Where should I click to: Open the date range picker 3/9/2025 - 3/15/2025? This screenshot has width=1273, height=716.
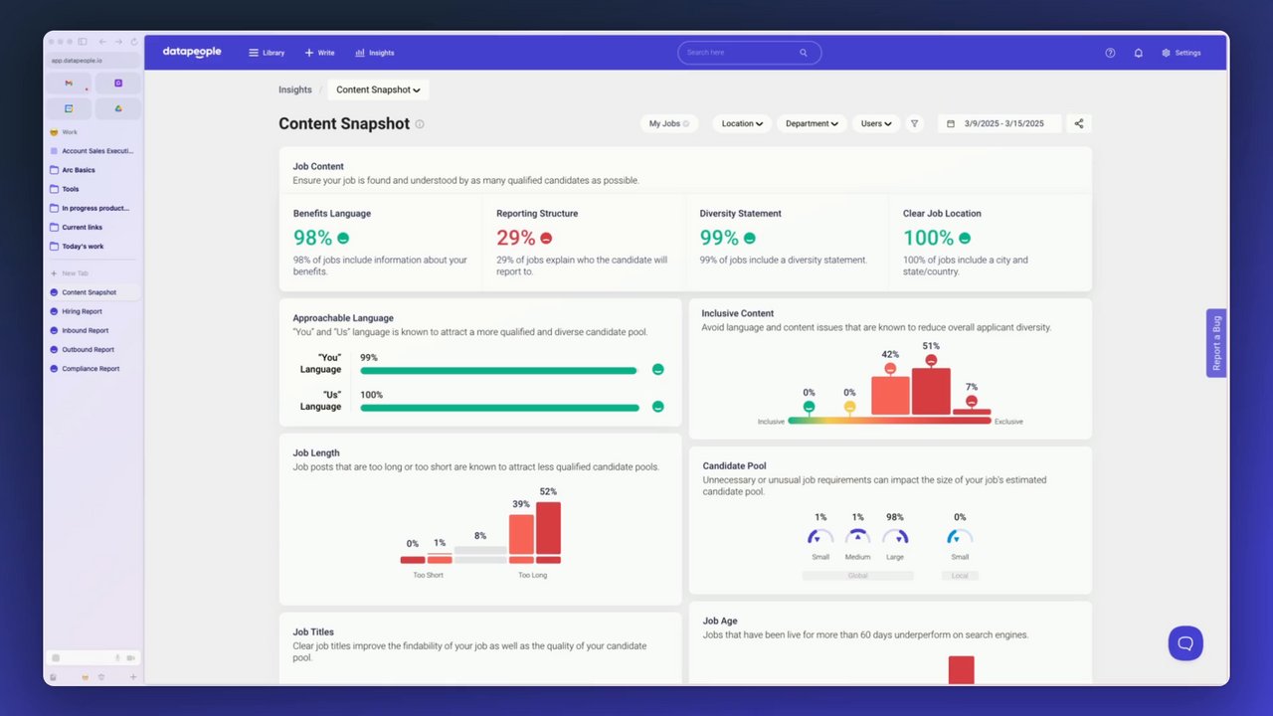(x=1000, y=123)
